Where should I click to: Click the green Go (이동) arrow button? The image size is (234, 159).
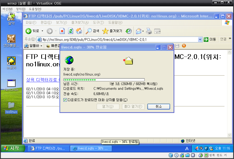(x=206, y=39)
